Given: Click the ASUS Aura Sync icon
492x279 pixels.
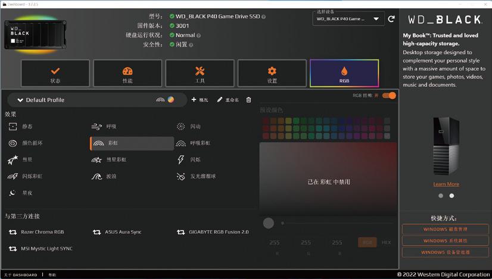Looking at the screenshot, I should point(96,232).
